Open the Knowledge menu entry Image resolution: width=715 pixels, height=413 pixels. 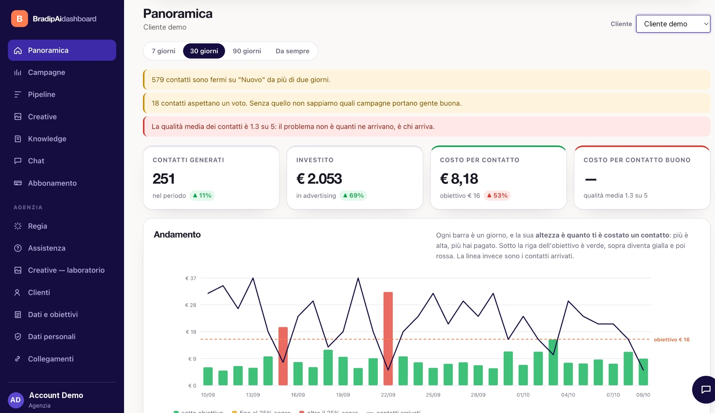(62, 139)
